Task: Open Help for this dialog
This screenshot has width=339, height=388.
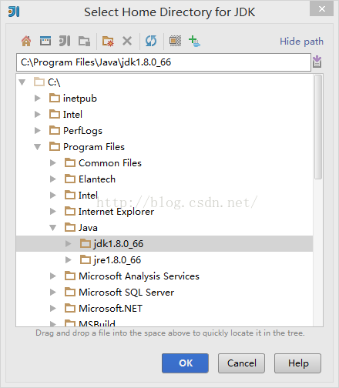Action: click(x=297, y=363)
